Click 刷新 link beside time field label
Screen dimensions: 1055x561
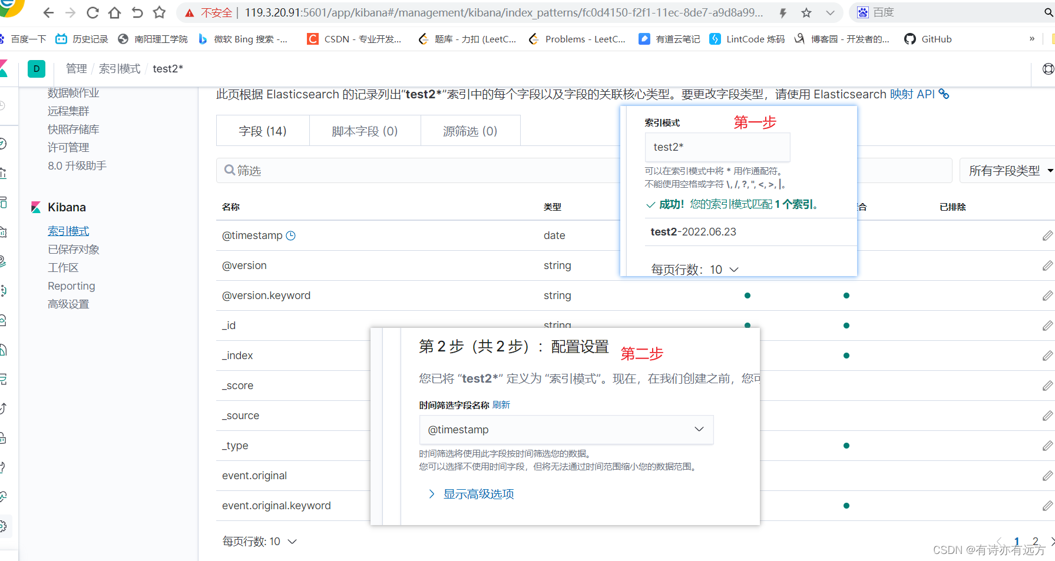coord(501,405)
